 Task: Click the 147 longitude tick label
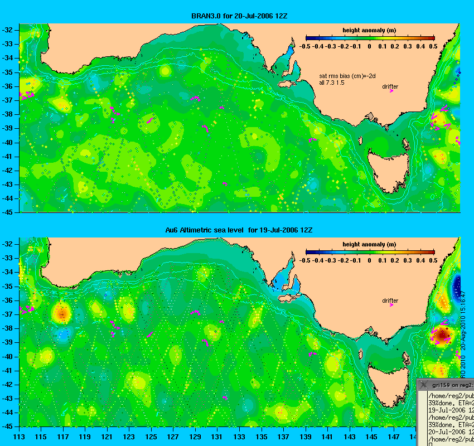click(x=394, y=437)
